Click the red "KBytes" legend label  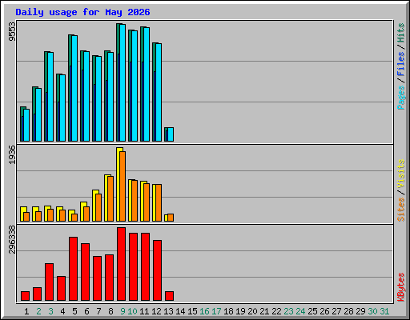tap(400, 287)
